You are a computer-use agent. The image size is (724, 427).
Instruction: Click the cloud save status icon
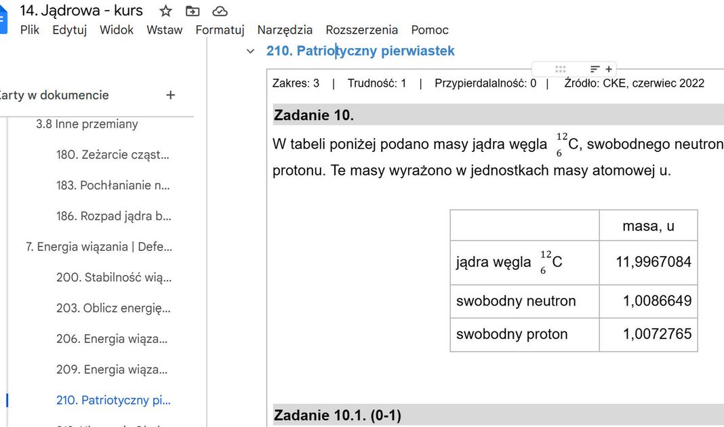(x=220, y=11)
